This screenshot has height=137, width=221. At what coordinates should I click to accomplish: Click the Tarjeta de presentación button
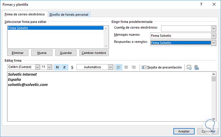(x=162, y=67)
